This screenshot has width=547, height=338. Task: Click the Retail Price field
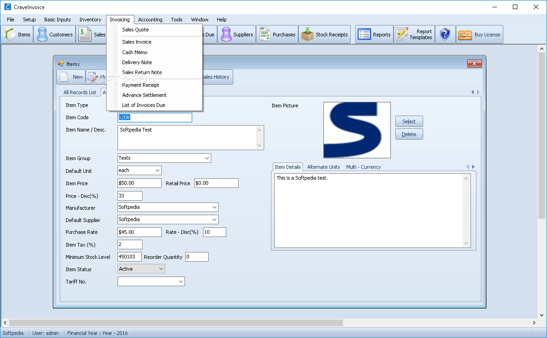[x=216, y=183]
